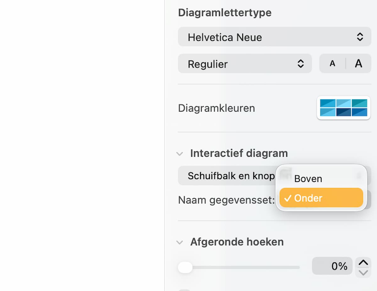
Task: Select the checked Onder menu option
Action: pyautogui.click(x=321, y=198)
